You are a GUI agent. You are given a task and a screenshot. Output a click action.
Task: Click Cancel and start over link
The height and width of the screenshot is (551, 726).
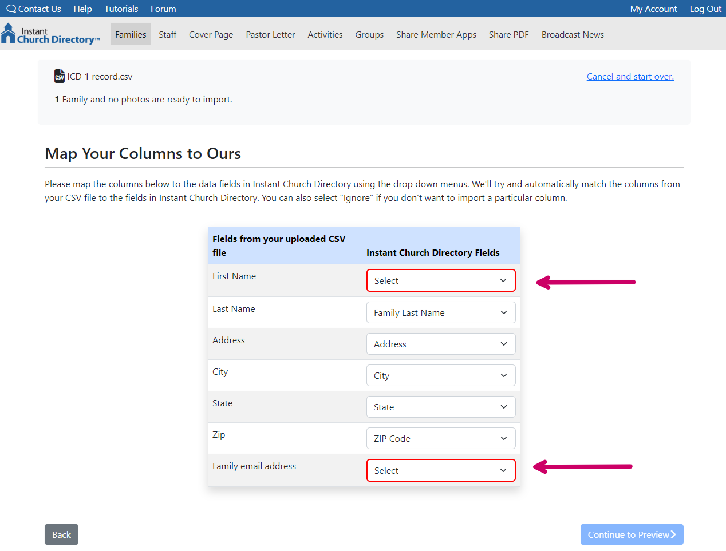tap(630, 76)
